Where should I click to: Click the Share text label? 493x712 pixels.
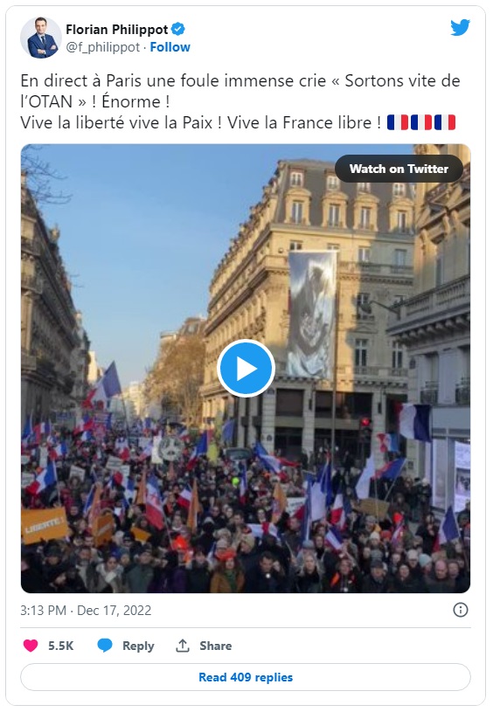pyautogui.click(x=215, y=646)
